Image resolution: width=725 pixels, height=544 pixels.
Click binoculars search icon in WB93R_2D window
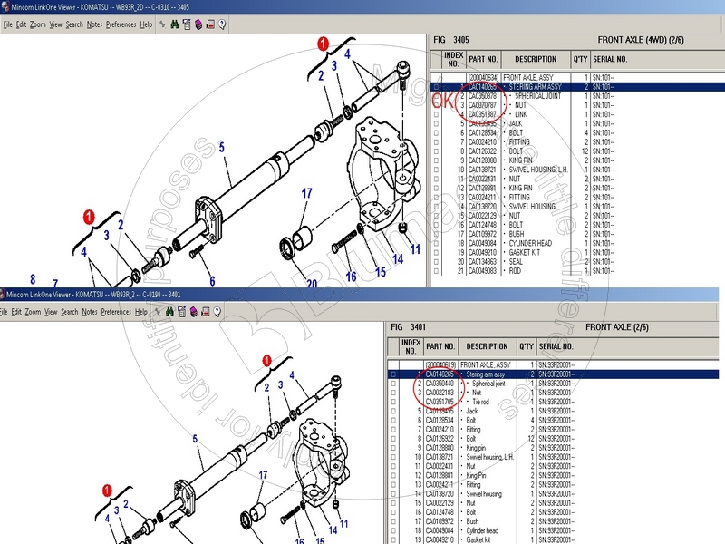click(175, 24)
